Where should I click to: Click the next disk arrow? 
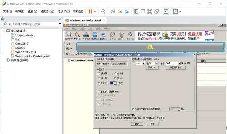coord(70,44)
